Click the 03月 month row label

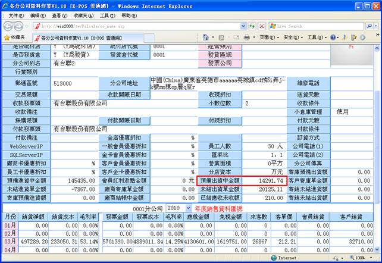coord(11,242)
